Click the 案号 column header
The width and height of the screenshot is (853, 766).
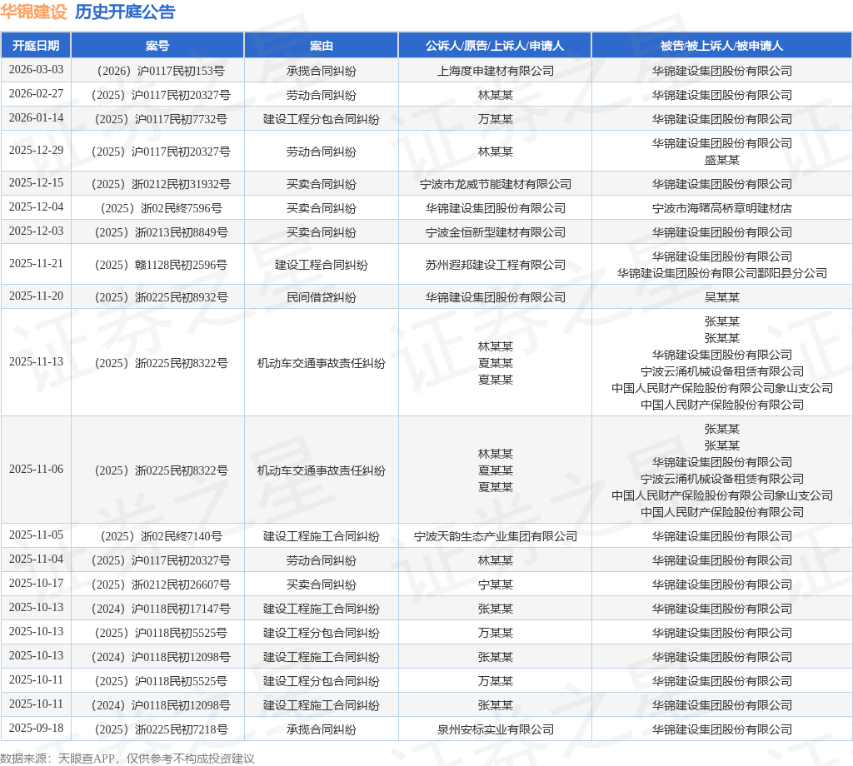tap(157, 46)
